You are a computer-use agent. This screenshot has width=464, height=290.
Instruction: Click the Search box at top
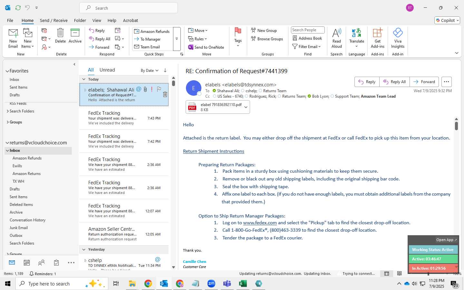pyautogui.click(x=129, y=8)
